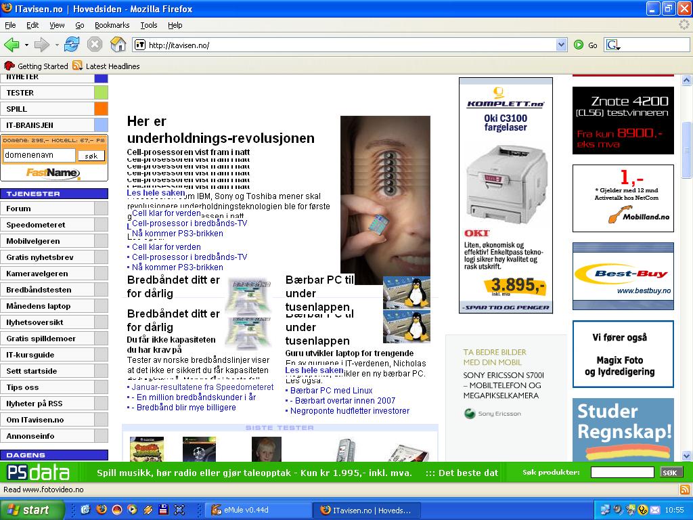693x520 pixels.
Task: Click the Stop loading icon
Action: coord(95,45)
